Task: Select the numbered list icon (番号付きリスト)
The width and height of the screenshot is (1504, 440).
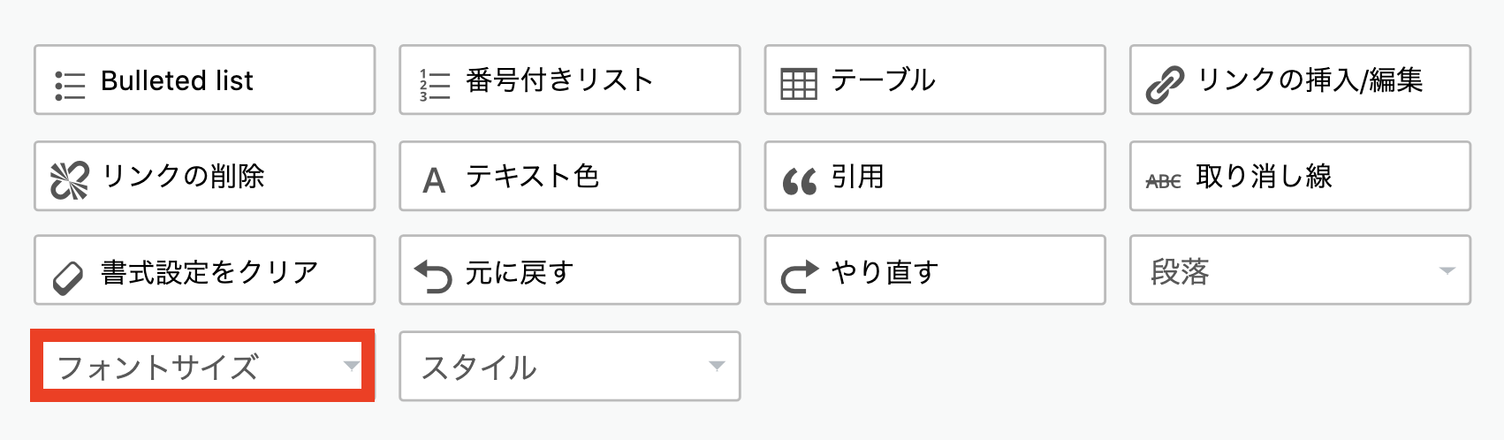Action: tap(435, 85)
